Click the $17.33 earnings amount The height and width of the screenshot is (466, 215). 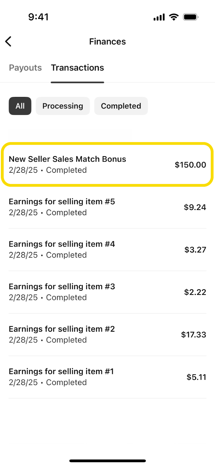193,335
